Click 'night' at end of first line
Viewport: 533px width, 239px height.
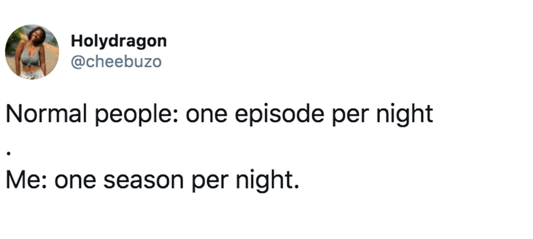(405, 114)
